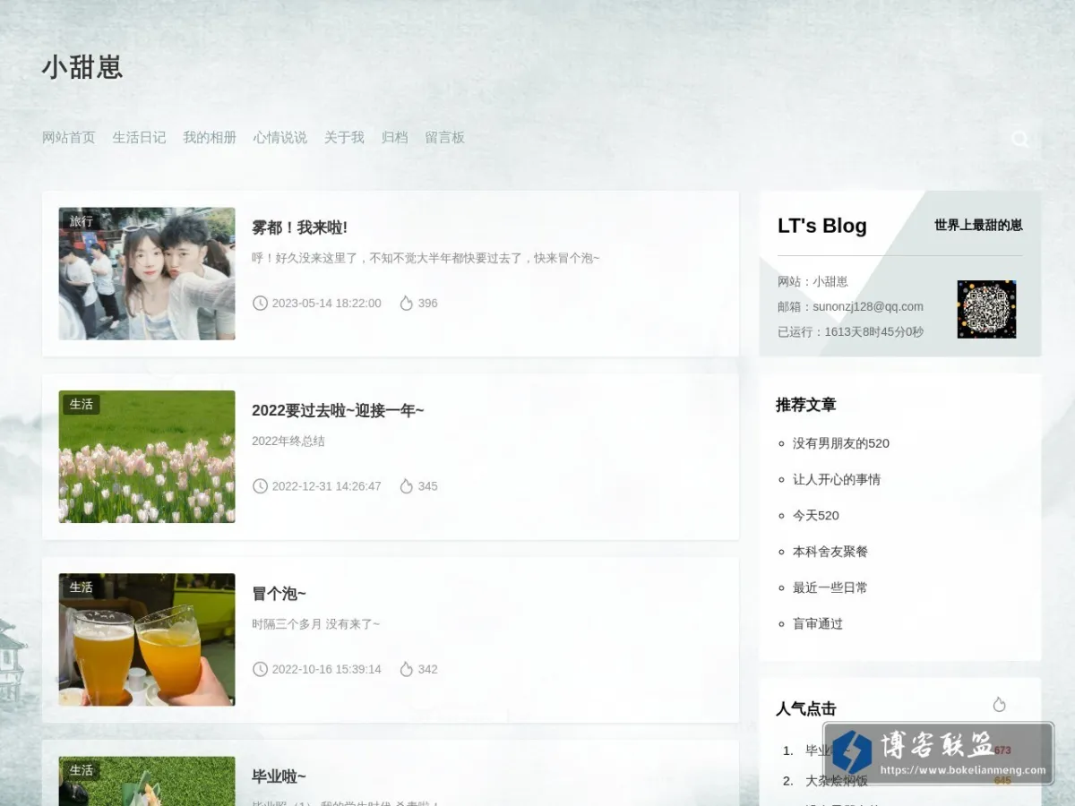Click the 推荐文章 section heading
Screen dimensions: 1075x806
click(805, 405)
